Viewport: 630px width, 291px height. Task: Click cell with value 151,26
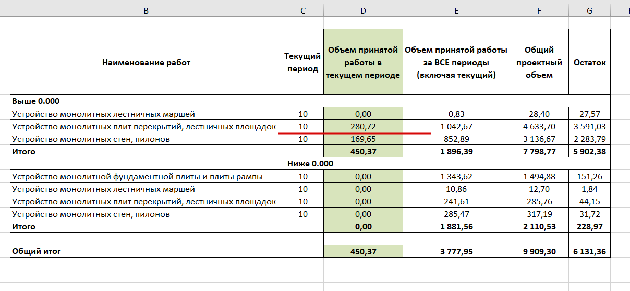(x=589, y=177)
